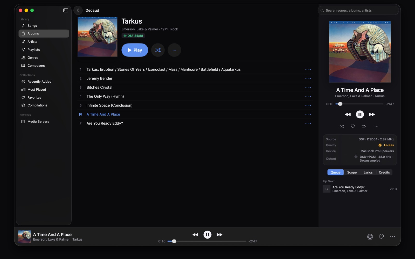Open the Compilations collection
Screen dimensions: 415x259
(x=44, y=105)
